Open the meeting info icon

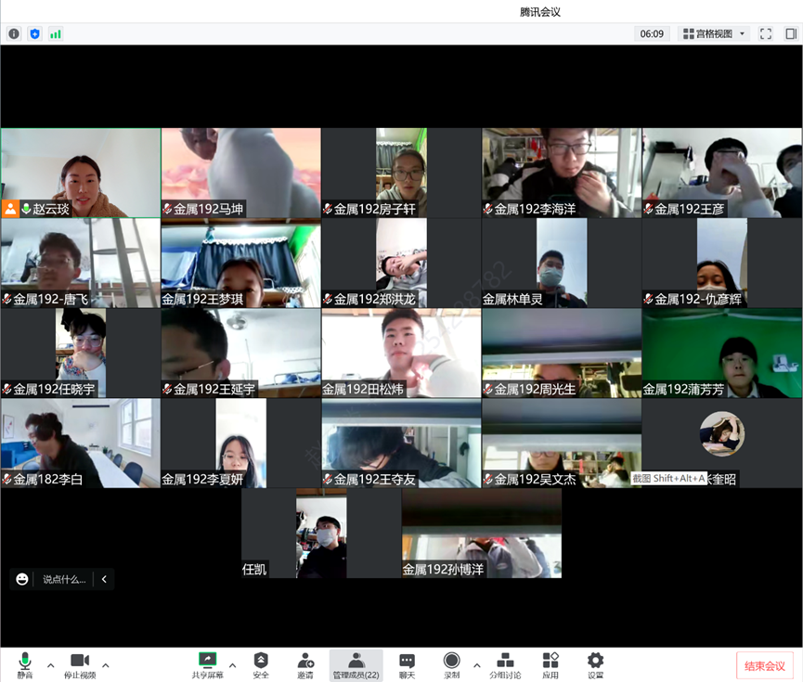14,33
